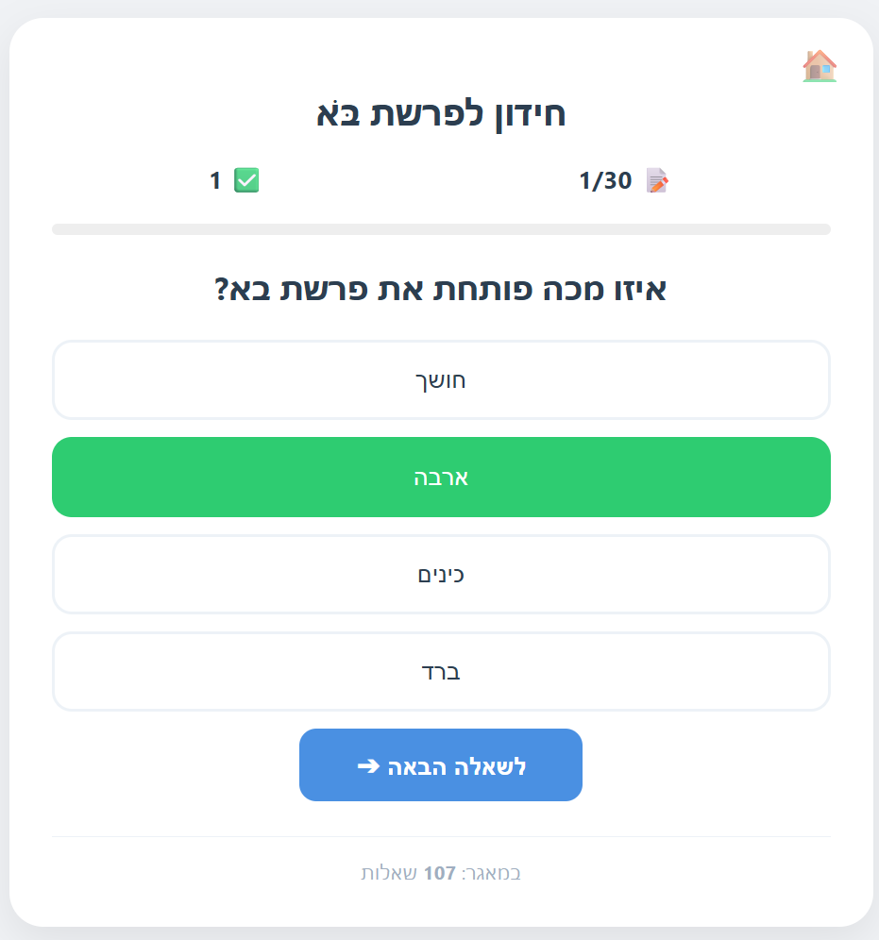
Task: Click the word שאלות in the footer
Action: 388,873
